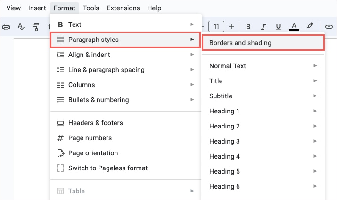The image size is (337, 200).
Task: Click the font size input field
Action: point(216,26)
